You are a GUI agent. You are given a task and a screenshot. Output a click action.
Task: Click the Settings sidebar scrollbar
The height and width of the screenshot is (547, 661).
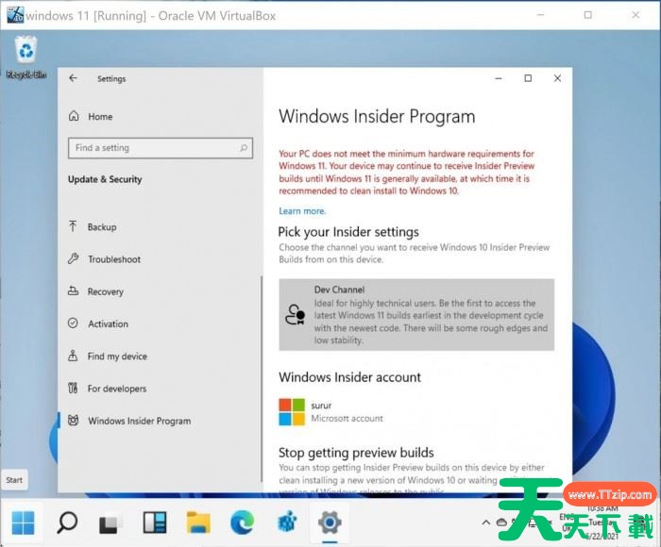click(x=262, y=379)
